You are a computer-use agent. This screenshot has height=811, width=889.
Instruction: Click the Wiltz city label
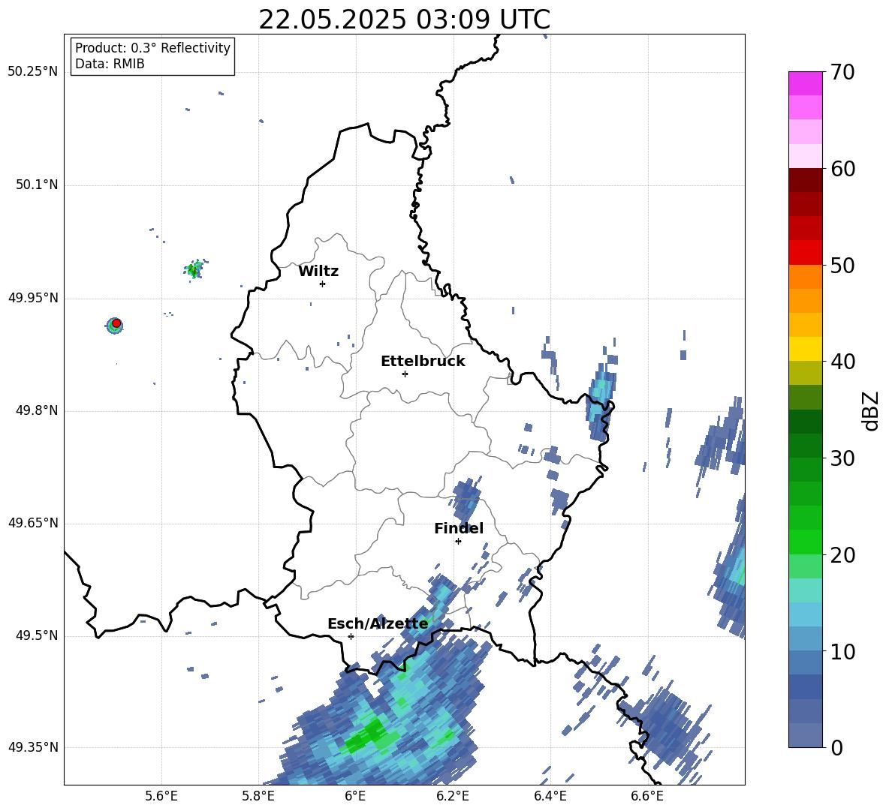(x=318, y=272)
